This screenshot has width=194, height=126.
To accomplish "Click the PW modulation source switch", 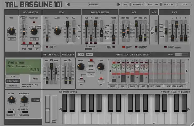I will click(74, 31).
